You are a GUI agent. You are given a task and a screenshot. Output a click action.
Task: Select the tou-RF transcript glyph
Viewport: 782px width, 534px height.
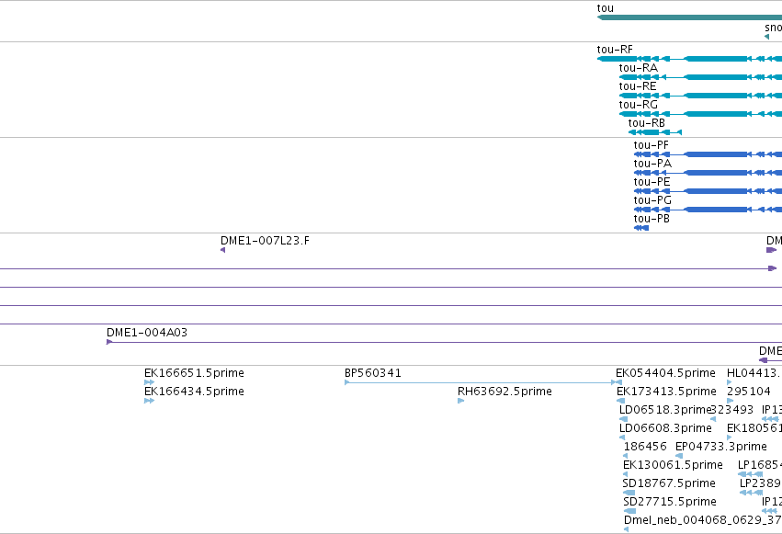pos(689,59)
